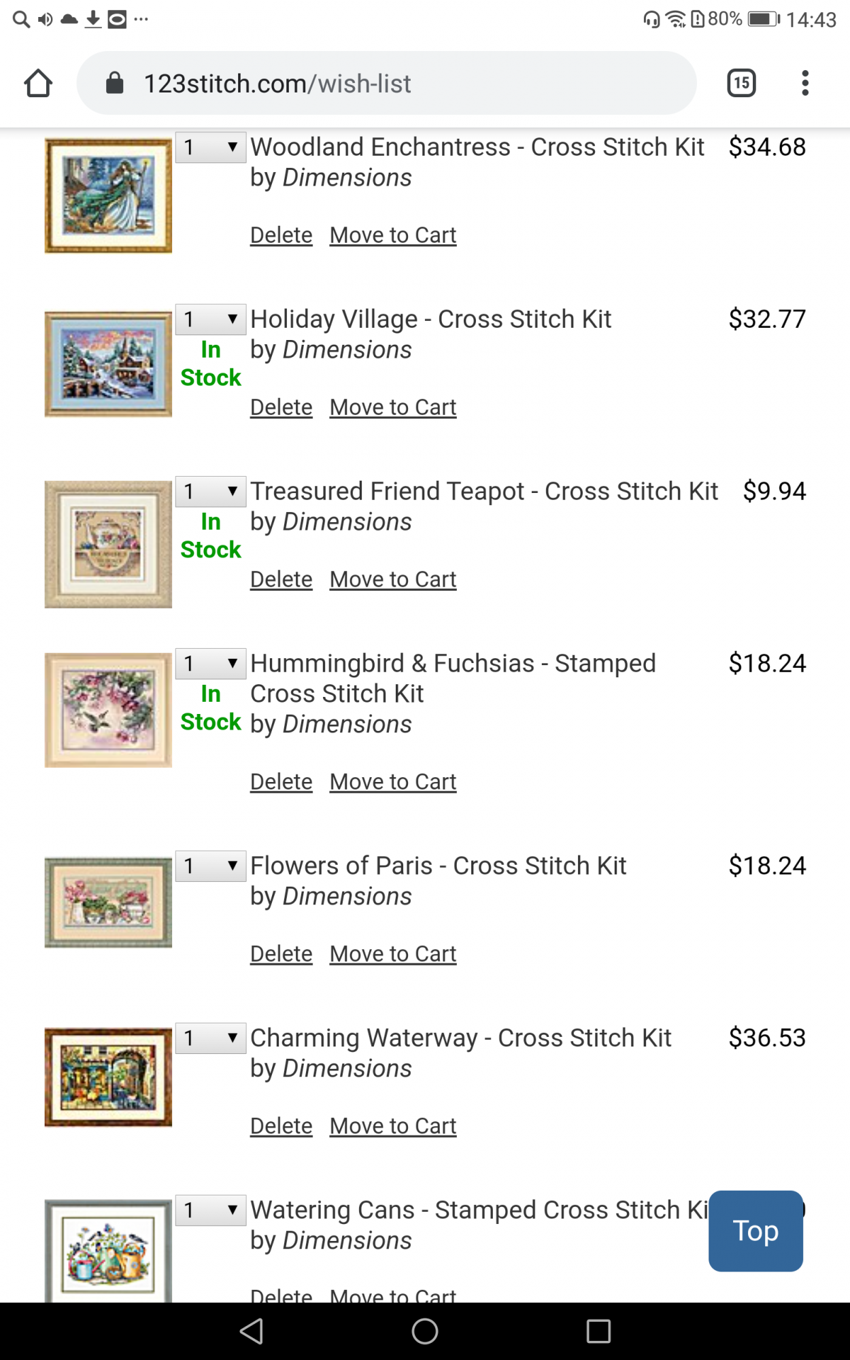Expand quantity dropdown for Charming Waterway
Viewport: 850px width, 1360px height.
(211, 1038)
